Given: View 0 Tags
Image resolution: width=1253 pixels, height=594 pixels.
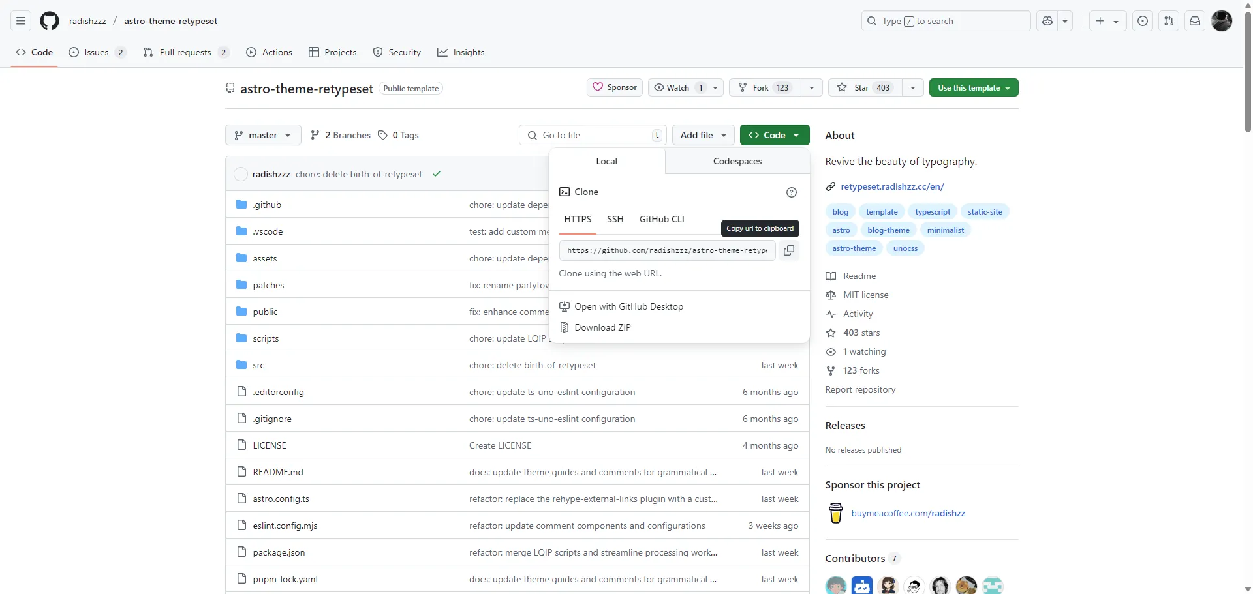Looking at the screenshot, I should [399, 135].
